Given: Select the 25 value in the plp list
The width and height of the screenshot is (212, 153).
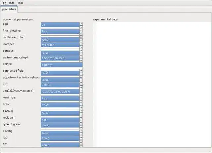Looking at the screenshot, I should coord(60,25).
